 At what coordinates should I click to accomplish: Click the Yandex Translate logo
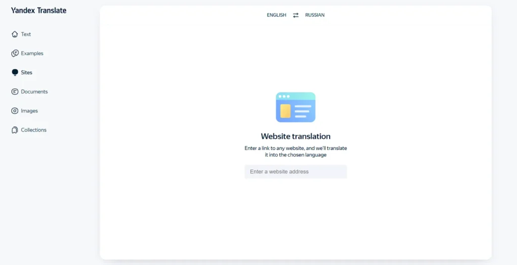pos(38,10)
